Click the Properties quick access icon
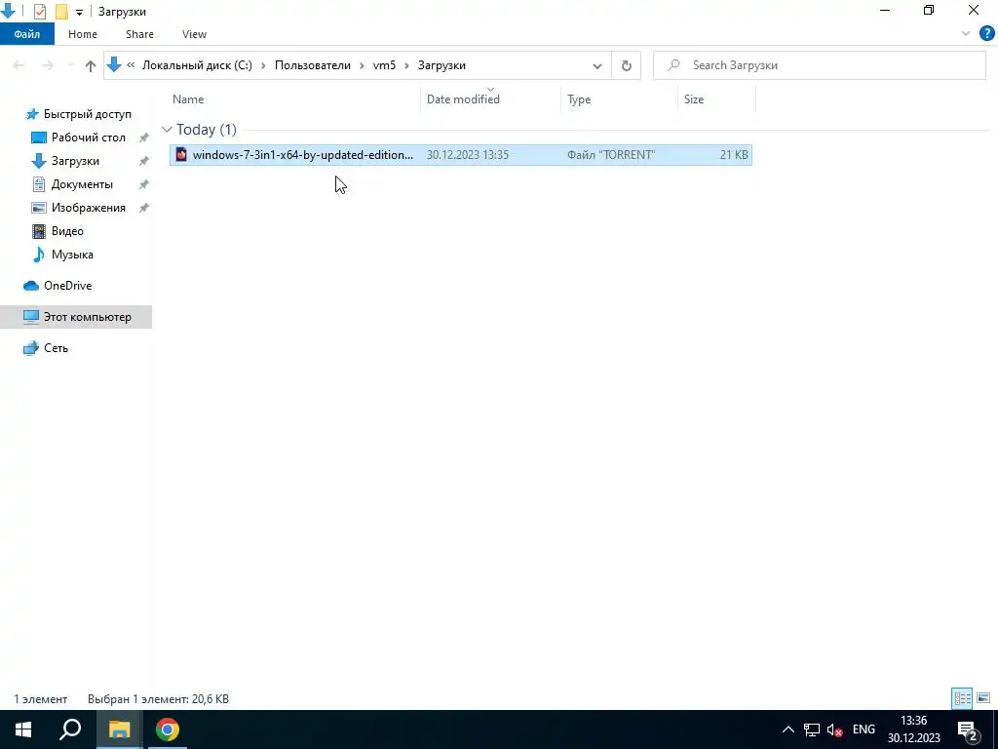The width and height of the screenshot is (998, 749). coord(39,12)
